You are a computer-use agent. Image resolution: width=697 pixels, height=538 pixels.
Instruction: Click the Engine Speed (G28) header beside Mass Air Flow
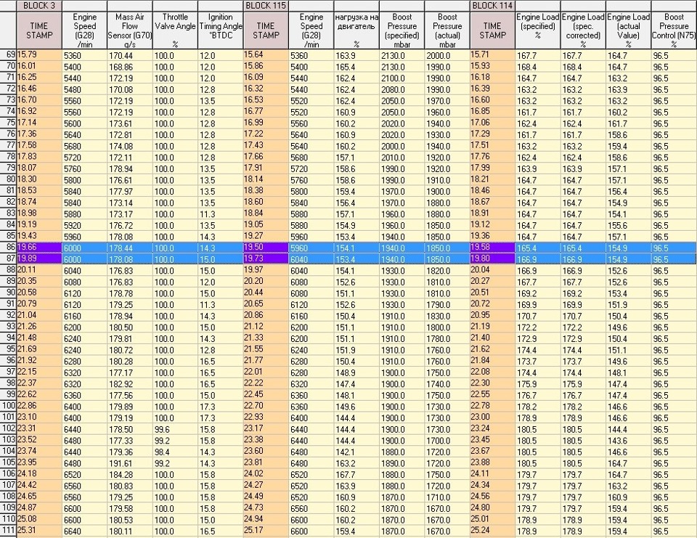pos(84,30)
